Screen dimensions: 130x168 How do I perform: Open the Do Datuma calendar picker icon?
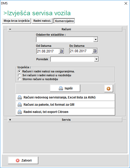point(95,51)
